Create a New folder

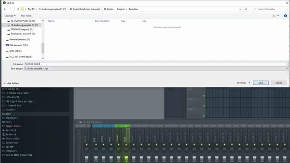coord(26,16)
